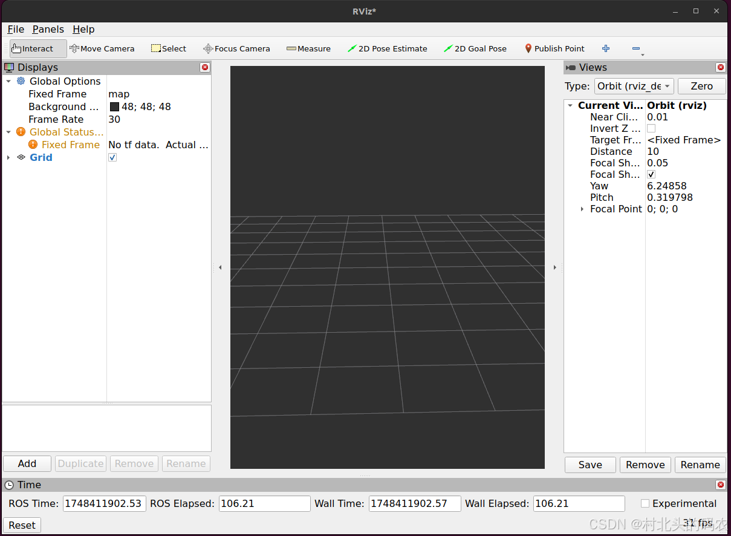Enable the Experimental checkbox
Screen dimensions: 731x536
645,503
